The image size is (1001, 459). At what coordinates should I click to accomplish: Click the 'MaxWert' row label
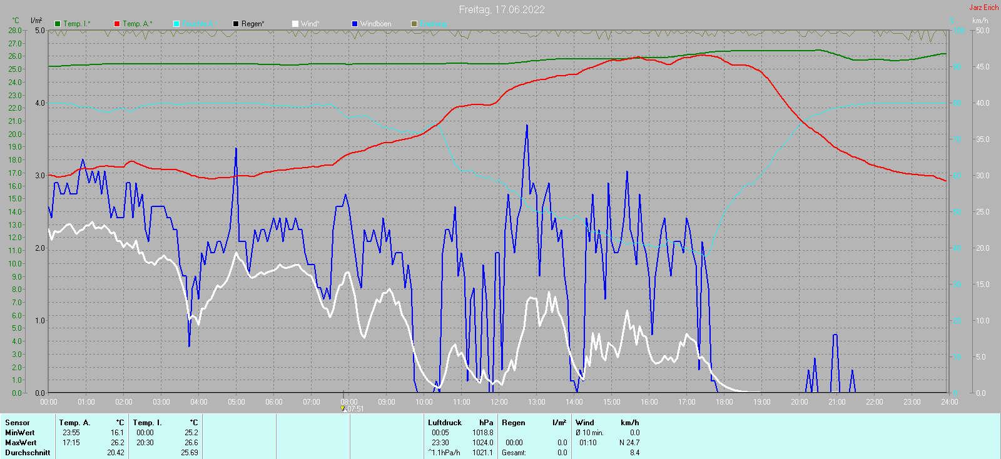pyautogui.click(x=21, y=443)
